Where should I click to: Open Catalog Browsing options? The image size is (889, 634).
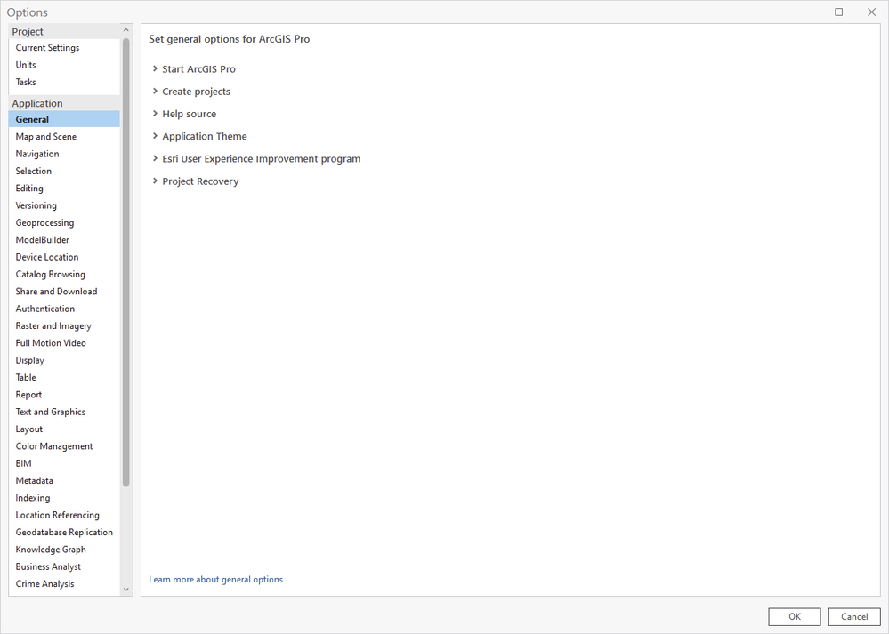tap(64, 274)
